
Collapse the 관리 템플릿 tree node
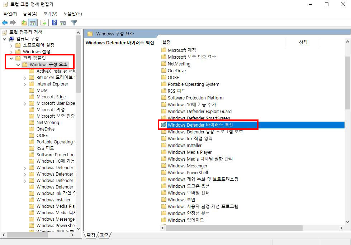pos(11,58)
